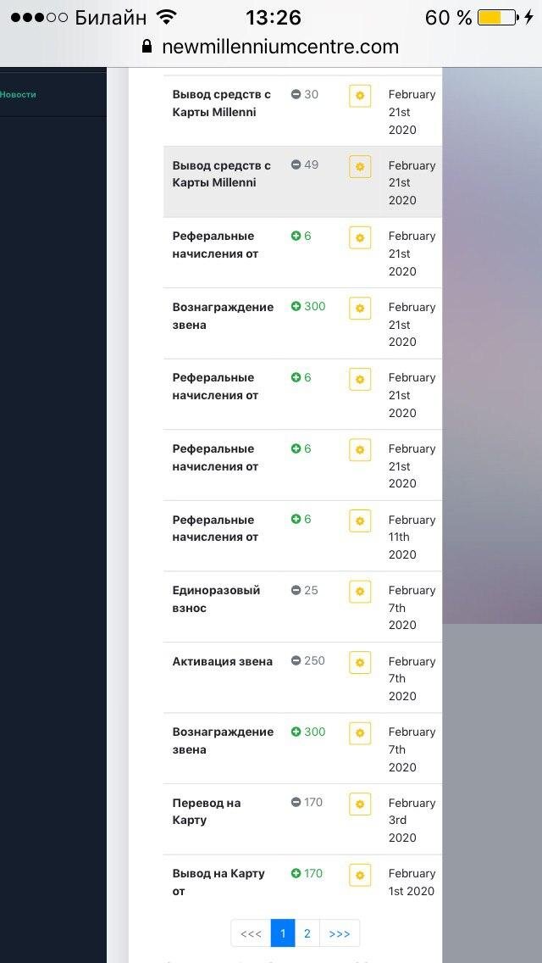Click yellow coin icon in Единоразовый взнос row

coord(360,592)
